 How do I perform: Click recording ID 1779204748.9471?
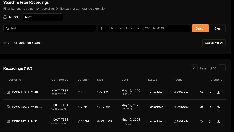coord(27,121)
